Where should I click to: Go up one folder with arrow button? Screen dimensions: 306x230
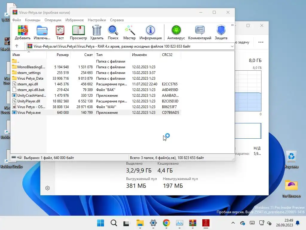17,46
